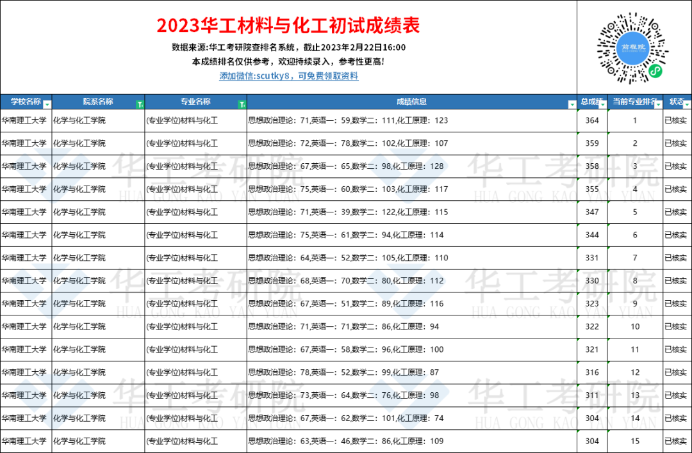Screen dimensions: 692x453
Task: Select total score cell 316
Action: [592, 372]
